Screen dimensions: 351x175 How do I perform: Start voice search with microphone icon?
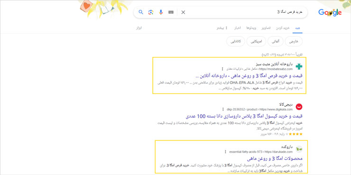pyautogui.click(x=161, y=12)
